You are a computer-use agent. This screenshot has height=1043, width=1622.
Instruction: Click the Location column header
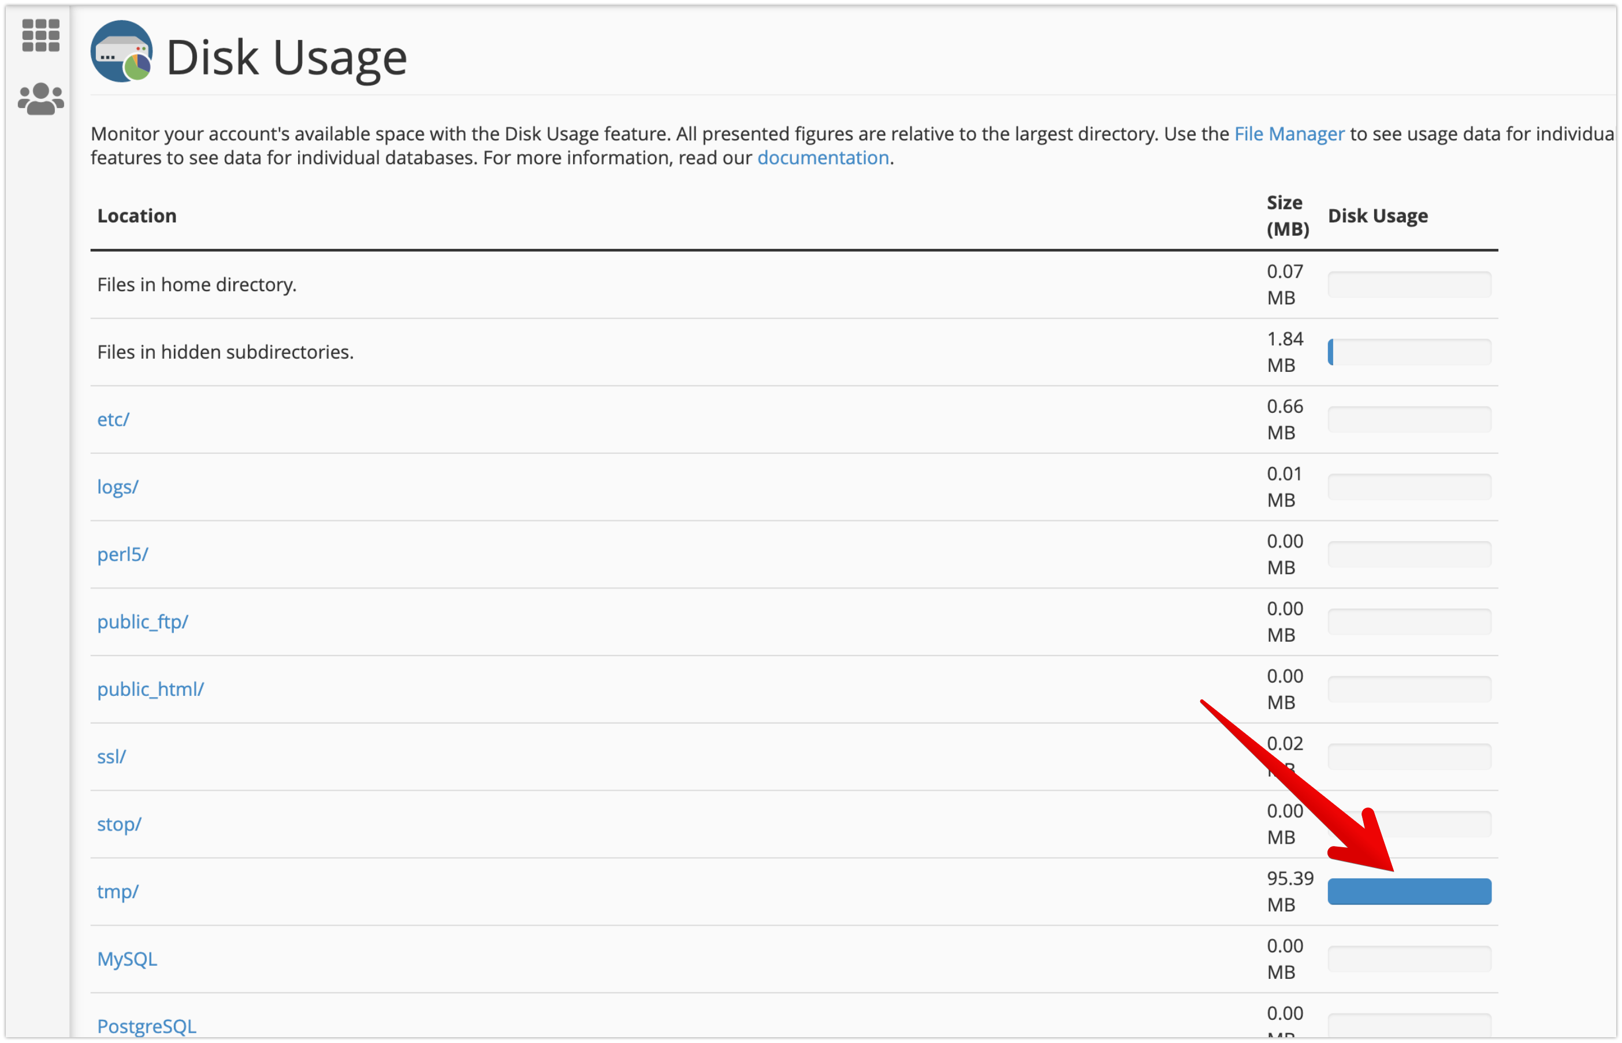(x=137, y=216)
